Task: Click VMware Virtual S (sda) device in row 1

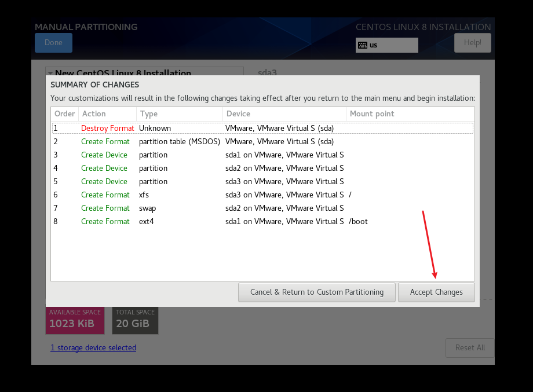Action: pyautogui.click(x=279, y=129)
